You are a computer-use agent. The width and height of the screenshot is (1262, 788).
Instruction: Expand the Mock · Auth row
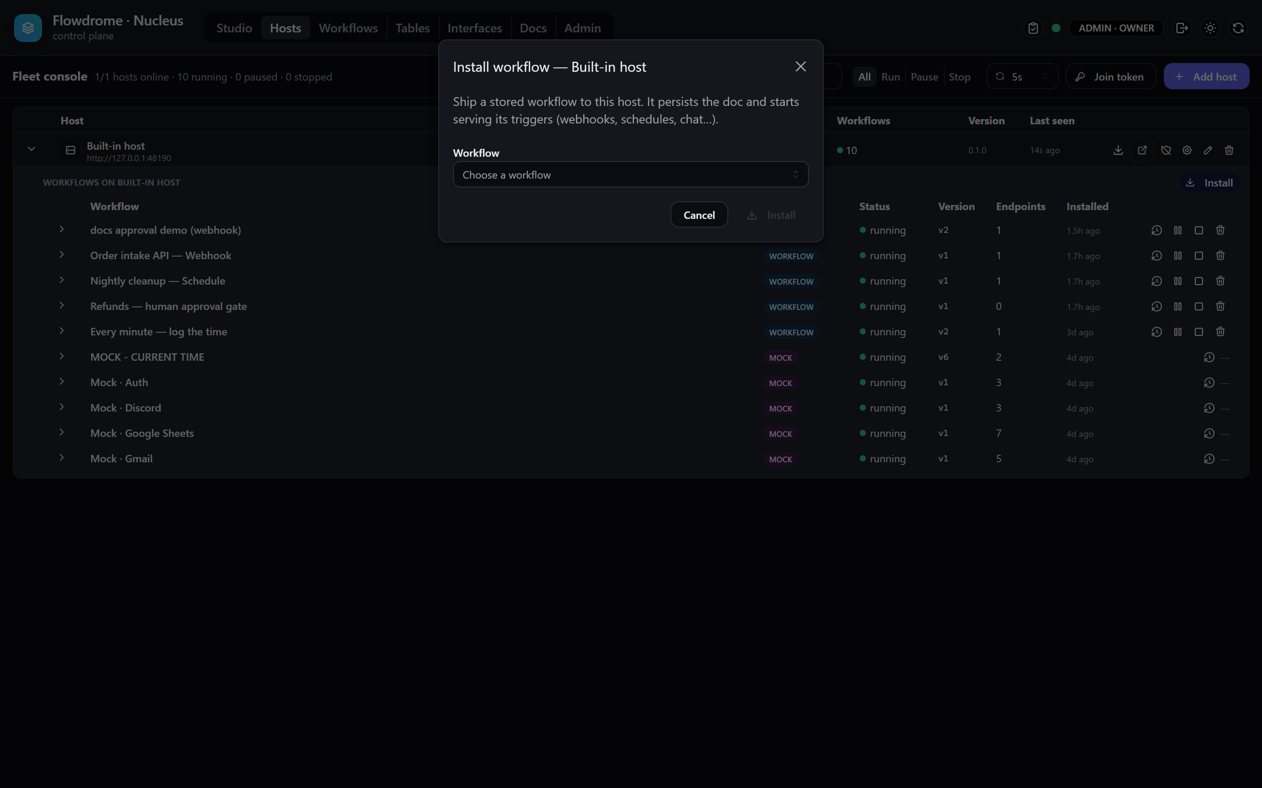(x=61, y=381)
